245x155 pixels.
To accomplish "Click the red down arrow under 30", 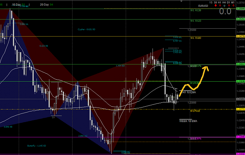I will pos(216,5).
